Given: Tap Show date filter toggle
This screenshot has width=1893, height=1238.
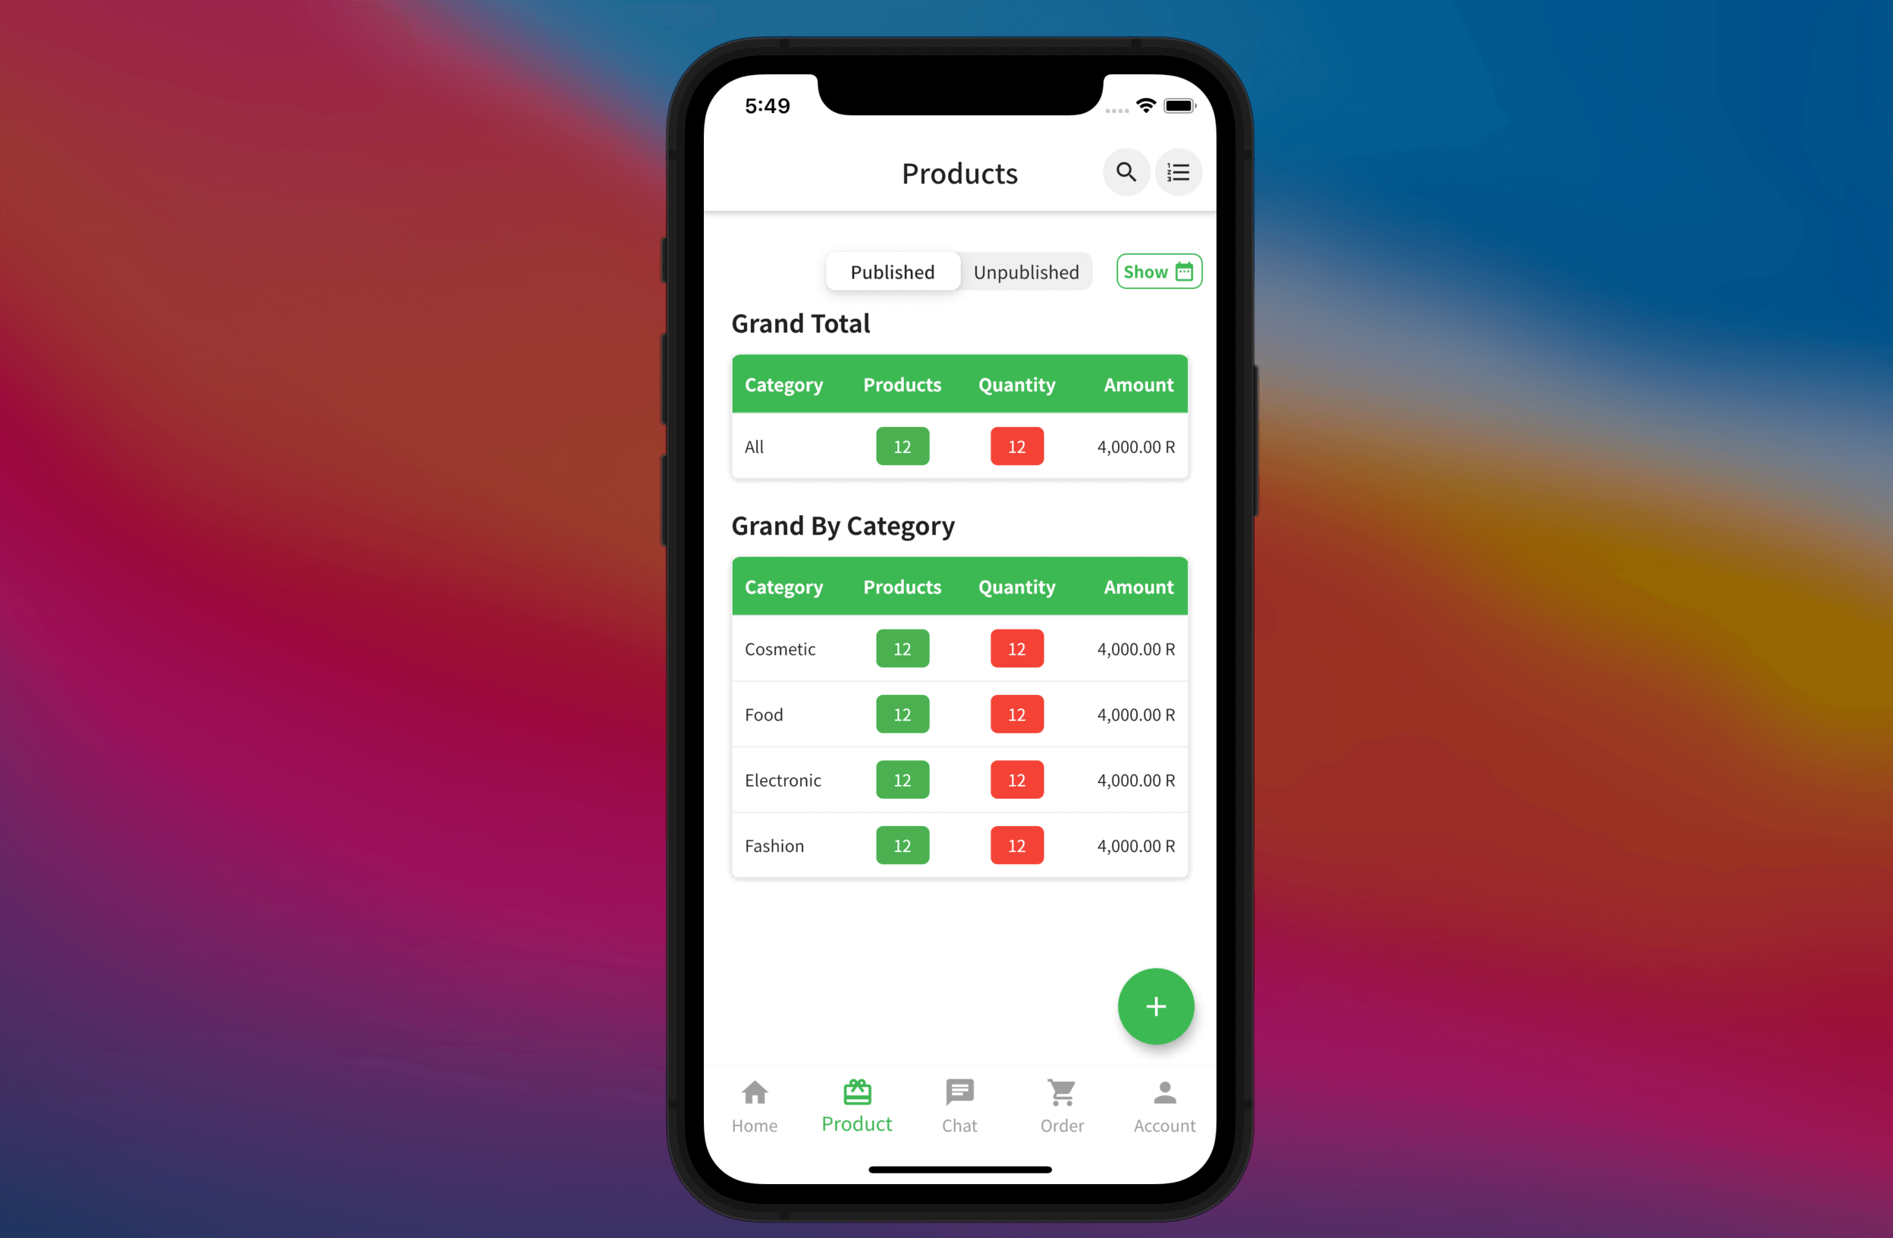Looking at the screenshot, I should (1158, 271).
